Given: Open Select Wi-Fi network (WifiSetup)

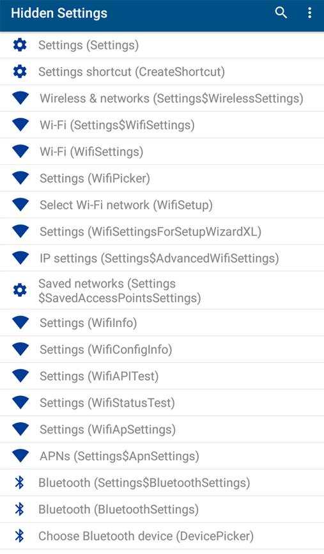Looking at the screenshot, I should 162,205.
